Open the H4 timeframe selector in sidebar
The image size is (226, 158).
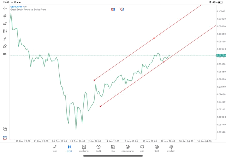5,54
